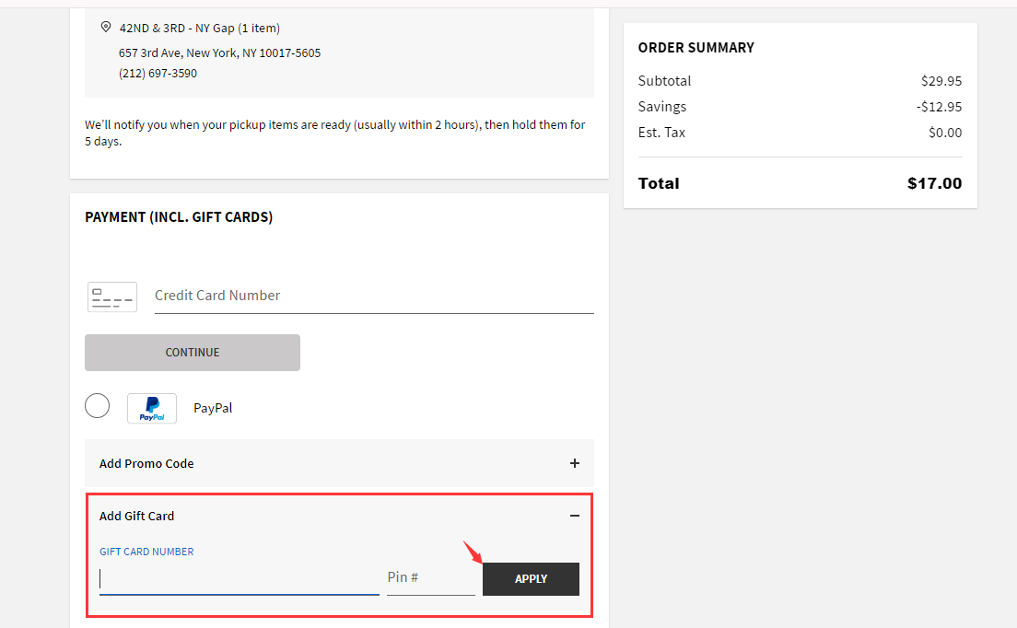Select the PayPal radio button
Screen dimensions: 1017x628
pos(97,406)
